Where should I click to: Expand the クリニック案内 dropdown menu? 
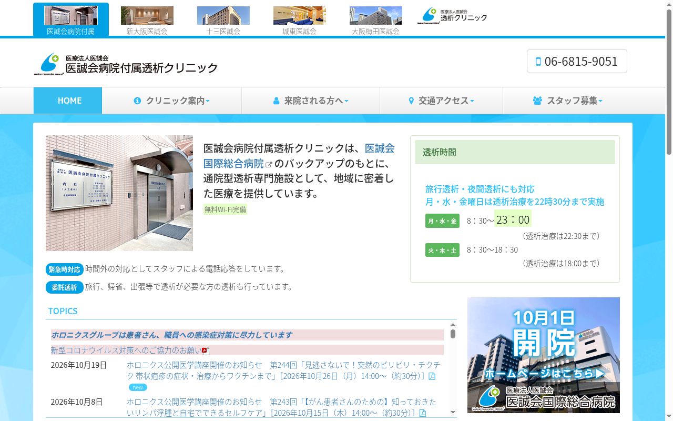point(172,101)
